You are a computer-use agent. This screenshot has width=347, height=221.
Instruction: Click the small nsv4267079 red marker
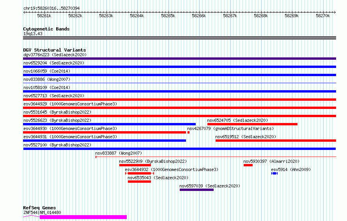(x=189, y=132)
